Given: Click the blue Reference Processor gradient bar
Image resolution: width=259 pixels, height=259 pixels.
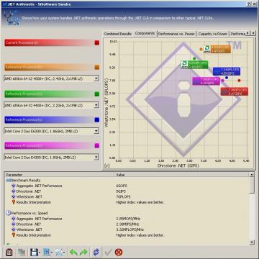Looking at the screenshot, I should click(49, 120).
